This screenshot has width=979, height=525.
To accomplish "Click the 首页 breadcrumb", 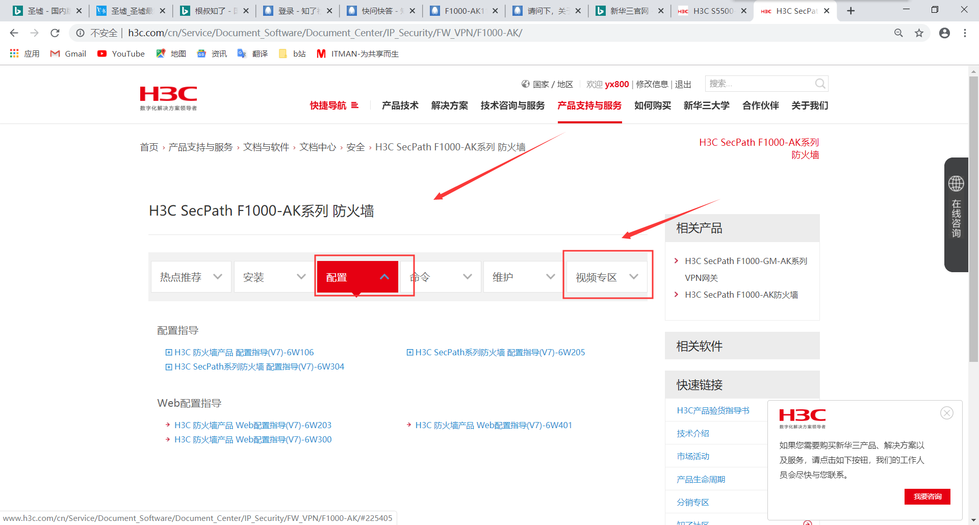I will tap(149, 147).
